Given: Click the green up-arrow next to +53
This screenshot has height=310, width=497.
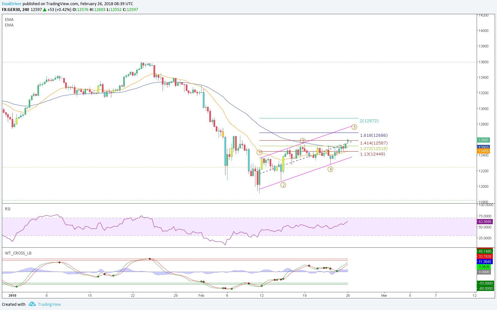Looking at the screenshot, I should pos(45,9).
